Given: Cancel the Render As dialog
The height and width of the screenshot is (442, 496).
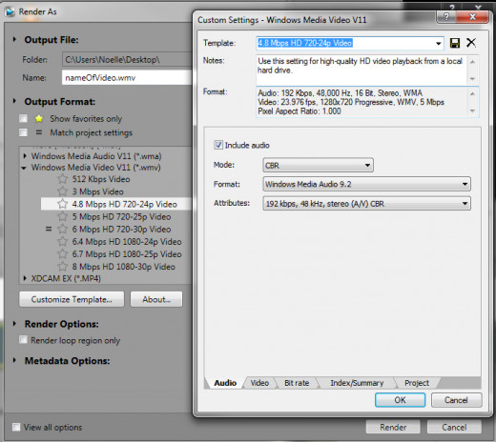Looking at the screenshot, I should coord(454,427).
